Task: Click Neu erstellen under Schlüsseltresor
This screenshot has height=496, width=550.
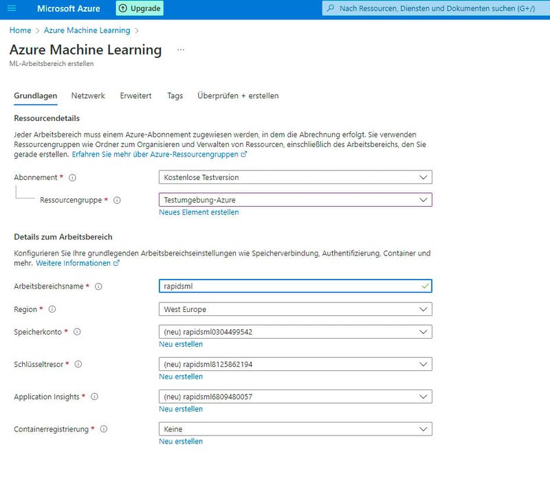Action: coord(181,376)
